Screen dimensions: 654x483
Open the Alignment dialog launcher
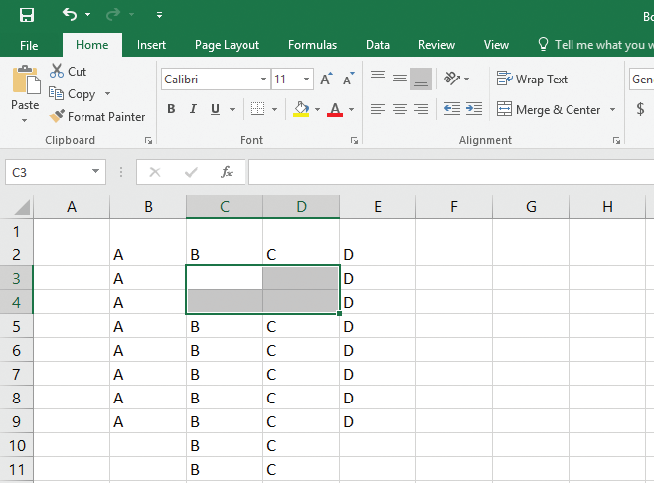point(616,140)
